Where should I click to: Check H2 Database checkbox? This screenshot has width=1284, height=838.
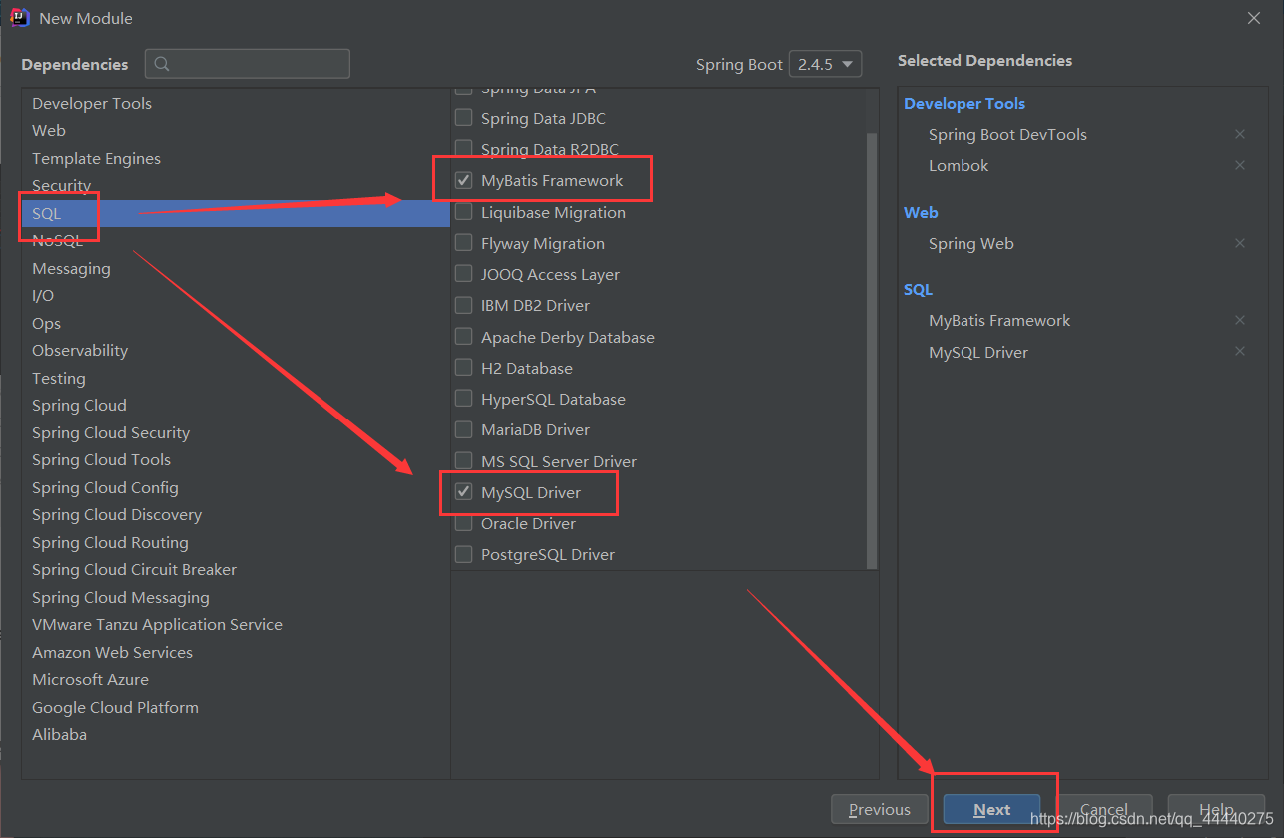(463, 368)
